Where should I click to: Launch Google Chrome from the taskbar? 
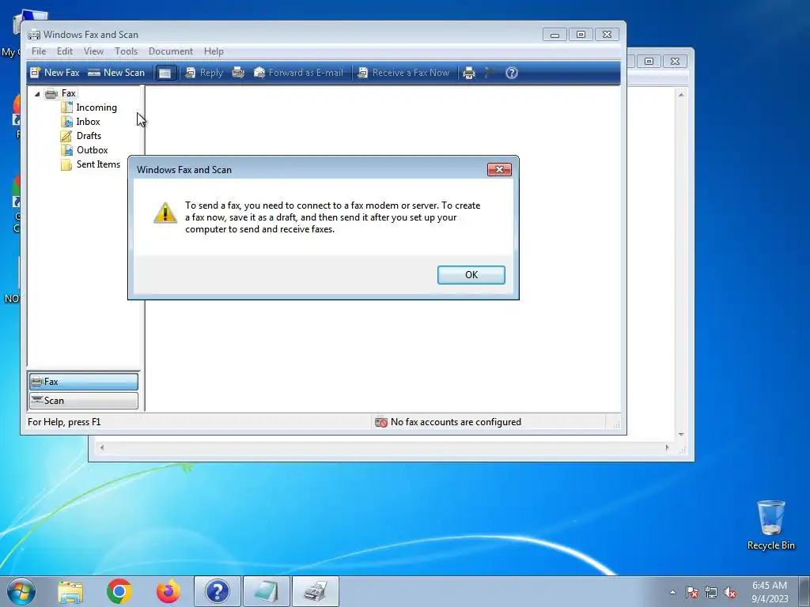[119, 591]
